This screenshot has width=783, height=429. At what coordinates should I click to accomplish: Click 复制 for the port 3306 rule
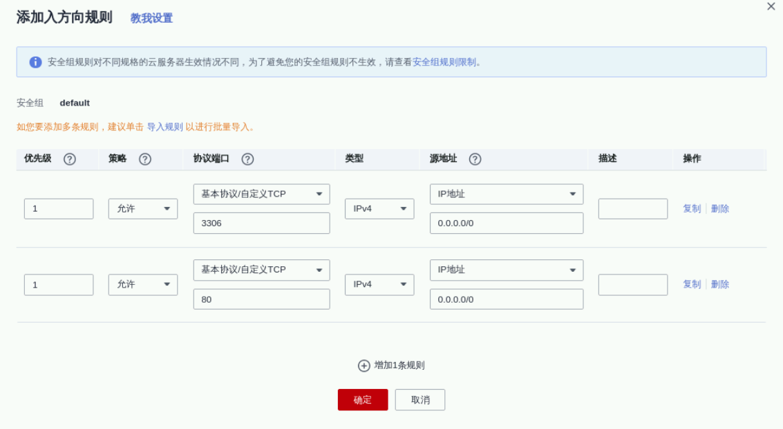point(692,209)
